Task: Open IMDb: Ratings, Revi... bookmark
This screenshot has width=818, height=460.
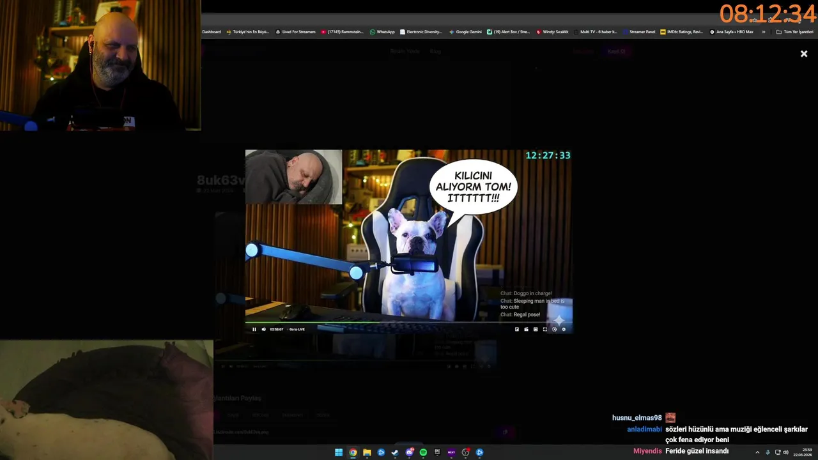Action: pos(682,32)
